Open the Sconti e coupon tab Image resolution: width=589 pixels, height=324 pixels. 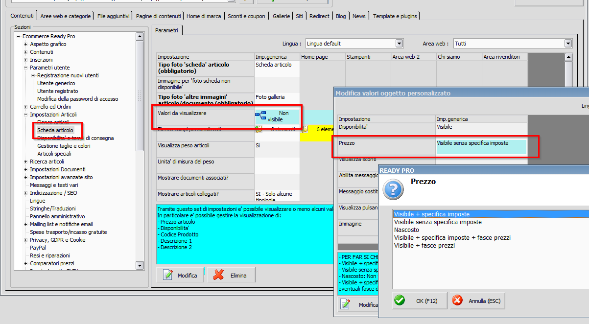point(246,16)
